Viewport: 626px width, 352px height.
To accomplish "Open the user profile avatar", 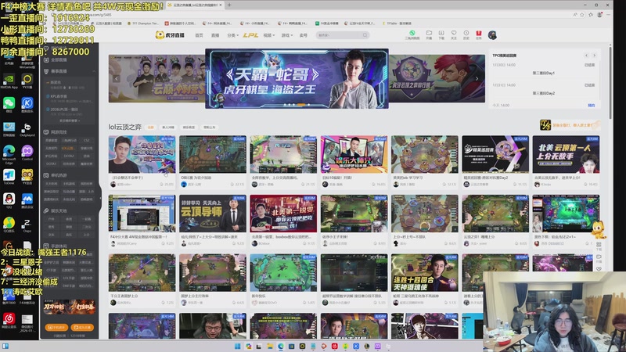I will tap(492, 35).
